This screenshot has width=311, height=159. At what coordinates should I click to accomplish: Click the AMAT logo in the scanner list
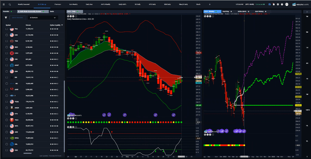[x=12, y=65]
